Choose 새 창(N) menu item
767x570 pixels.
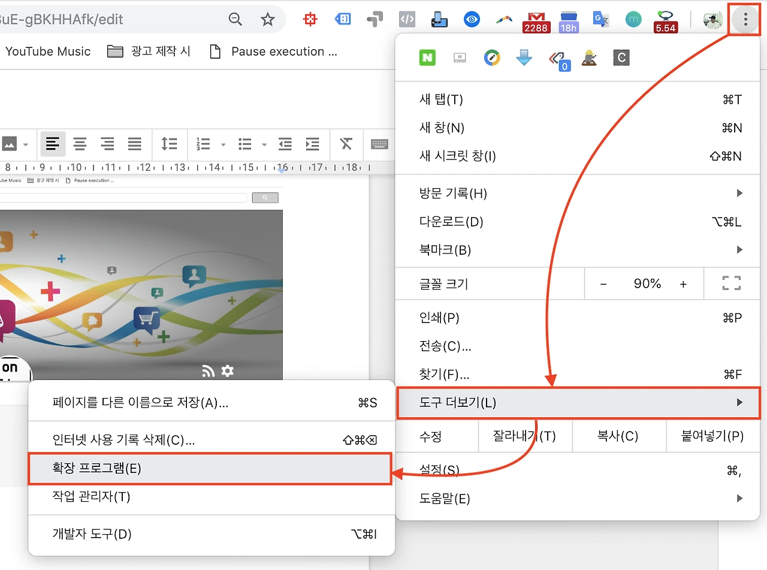(x=578, y=128)
